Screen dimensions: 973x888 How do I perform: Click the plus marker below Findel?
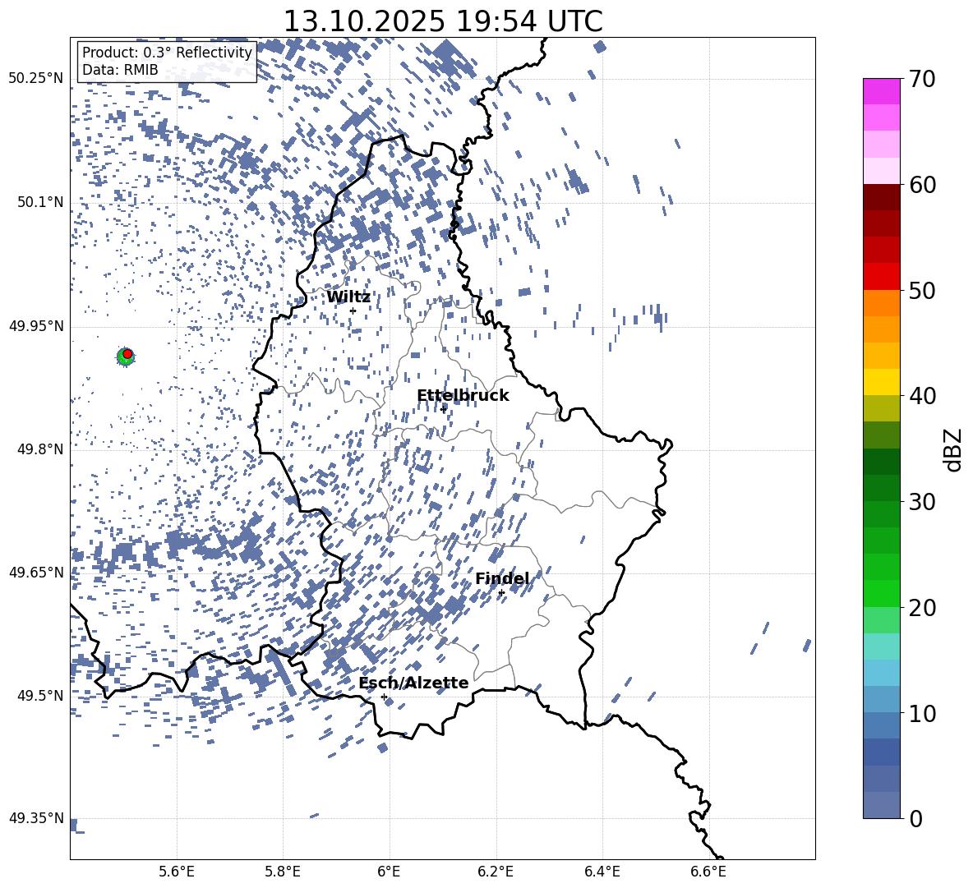501,593
